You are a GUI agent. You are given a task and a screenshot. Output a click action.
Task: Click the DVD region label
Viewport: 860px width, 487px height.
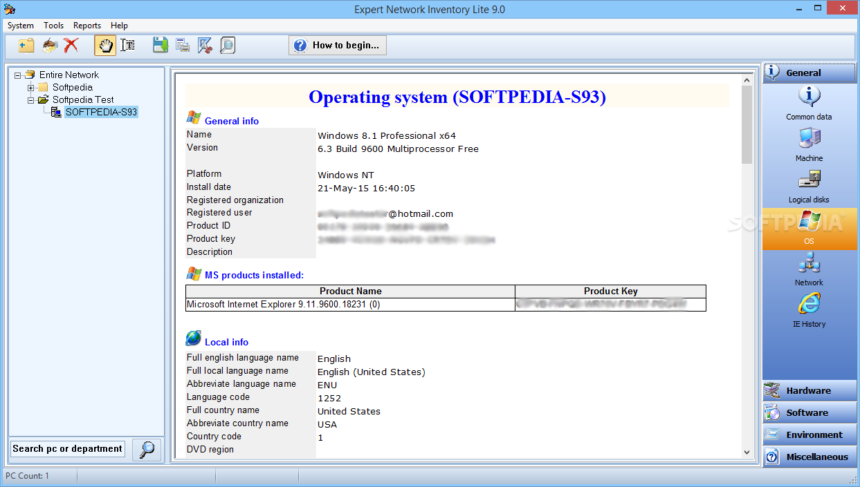210,450
